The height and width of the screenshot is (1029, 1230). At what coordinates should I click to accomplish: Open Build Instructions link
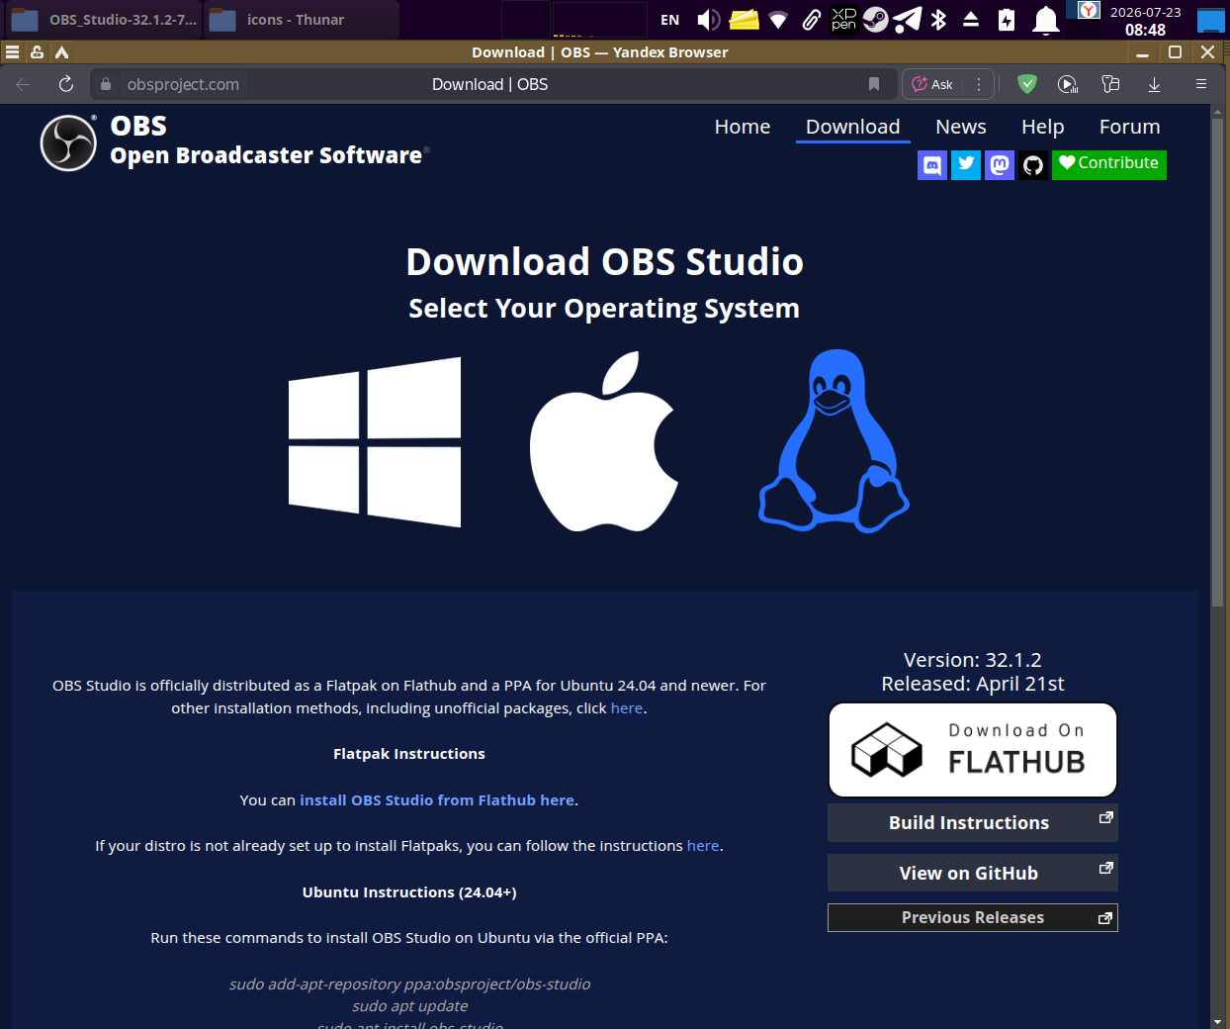click(973, 822)
